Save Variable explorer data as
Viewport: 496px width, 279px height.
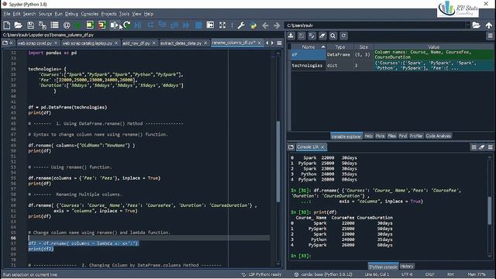click(x=301, y=36)
